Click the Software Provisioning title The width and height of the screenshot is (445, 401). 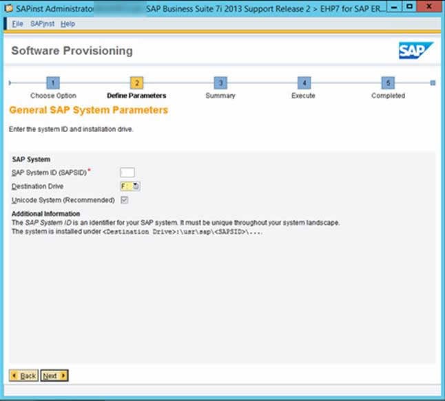[72, 51]
